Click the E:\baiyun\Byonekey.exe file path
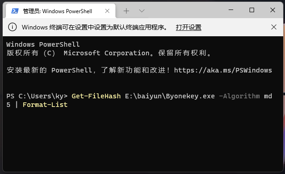Viewport: 285px width, 174px height. click(170, 96)
